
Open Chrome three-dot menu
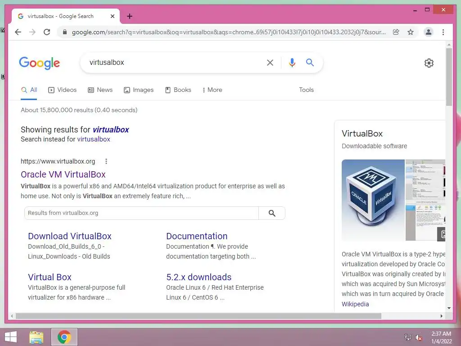click(443, 32)
